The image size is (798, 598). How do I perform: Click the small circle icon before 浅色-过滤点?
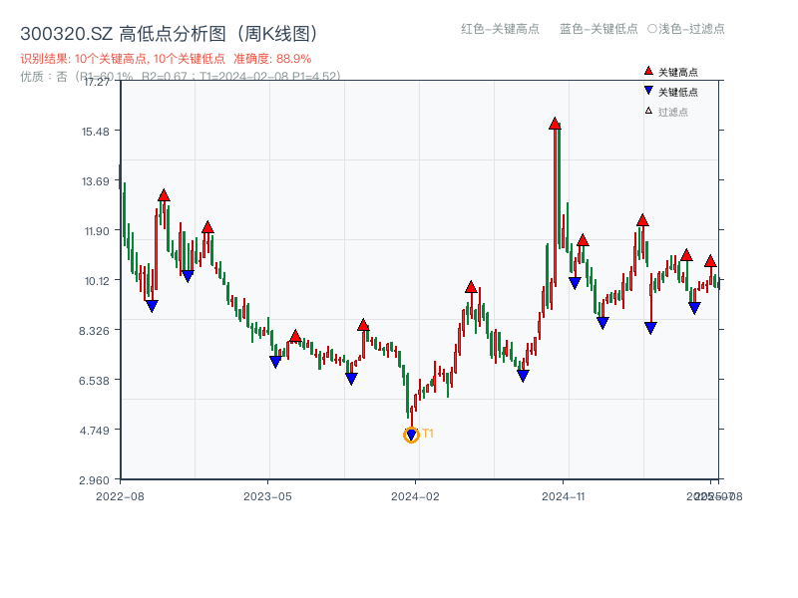point(652,29)
